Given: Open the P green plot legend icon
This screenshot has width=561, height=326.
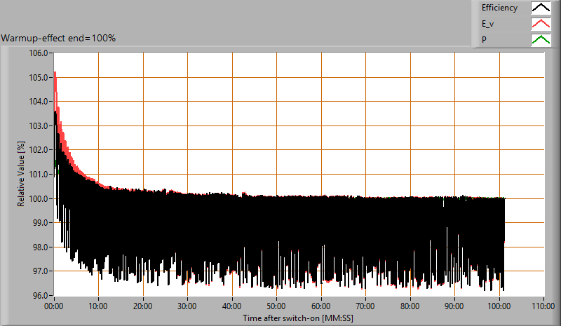Looking at the screenshot, I should coord(540,40).
